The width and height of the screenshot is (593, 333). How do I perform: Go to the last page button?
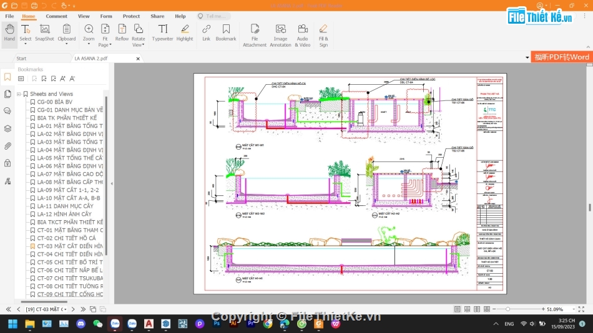coord(83,309)
